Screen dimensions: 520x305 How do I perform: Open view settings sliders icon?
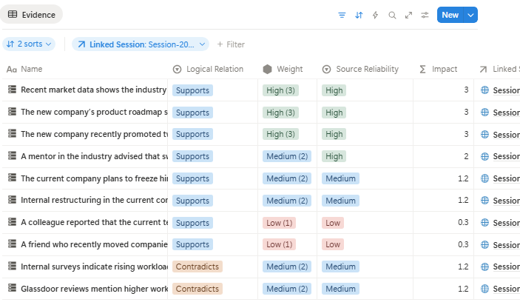[425, 15]
